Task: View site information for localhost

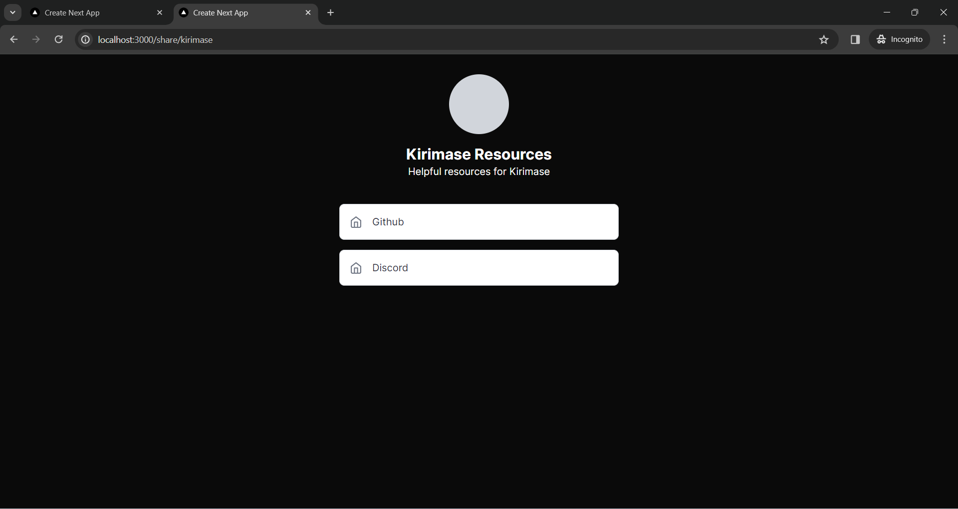Action: click(86, 39)
